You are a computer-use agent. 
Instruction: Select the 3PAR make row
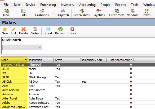[78, 77]
